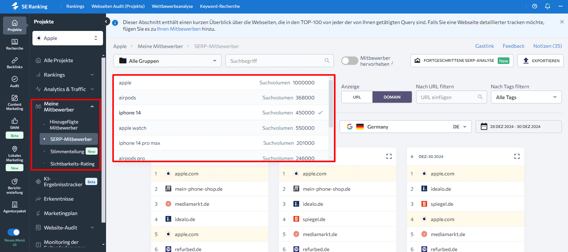Screen dimensions: 568x252
Task: Open the Audit sidebar section
Action: pyautogui.click(x=14, y=82)
